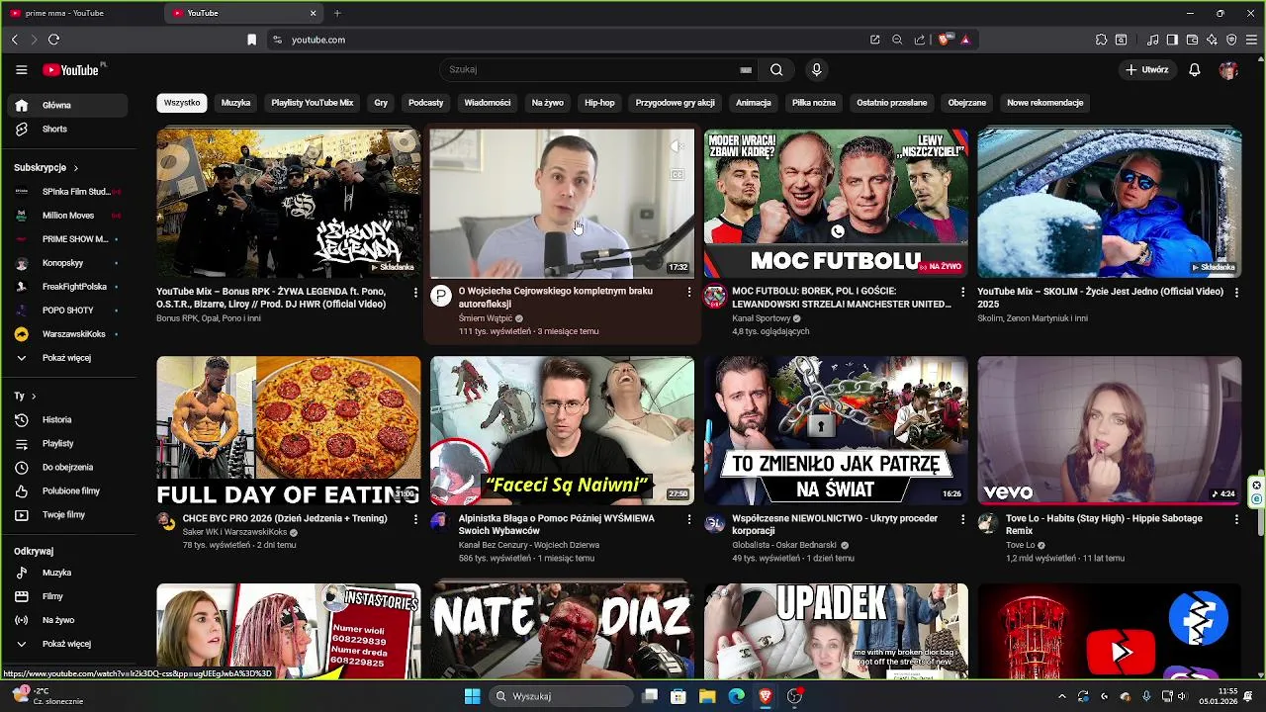Click the search magnifier button
The height and width of the screenshot is (712, 1266).
(x=776, y=70)
